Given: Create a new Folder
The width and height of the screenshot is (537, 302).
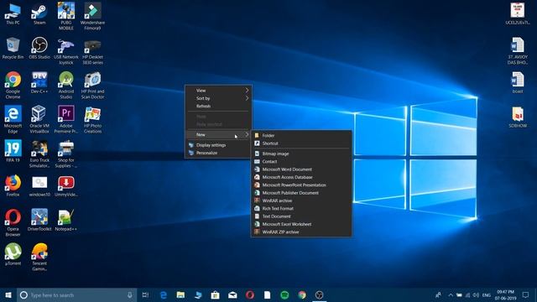Looking at the screenshot, I should tap(301, 136).
